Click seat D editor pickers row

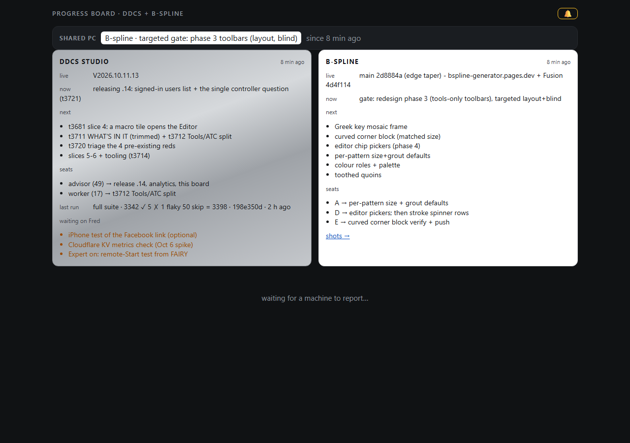tap(402, 213)
